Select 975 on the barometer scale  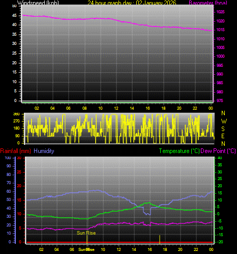(220, 100)
